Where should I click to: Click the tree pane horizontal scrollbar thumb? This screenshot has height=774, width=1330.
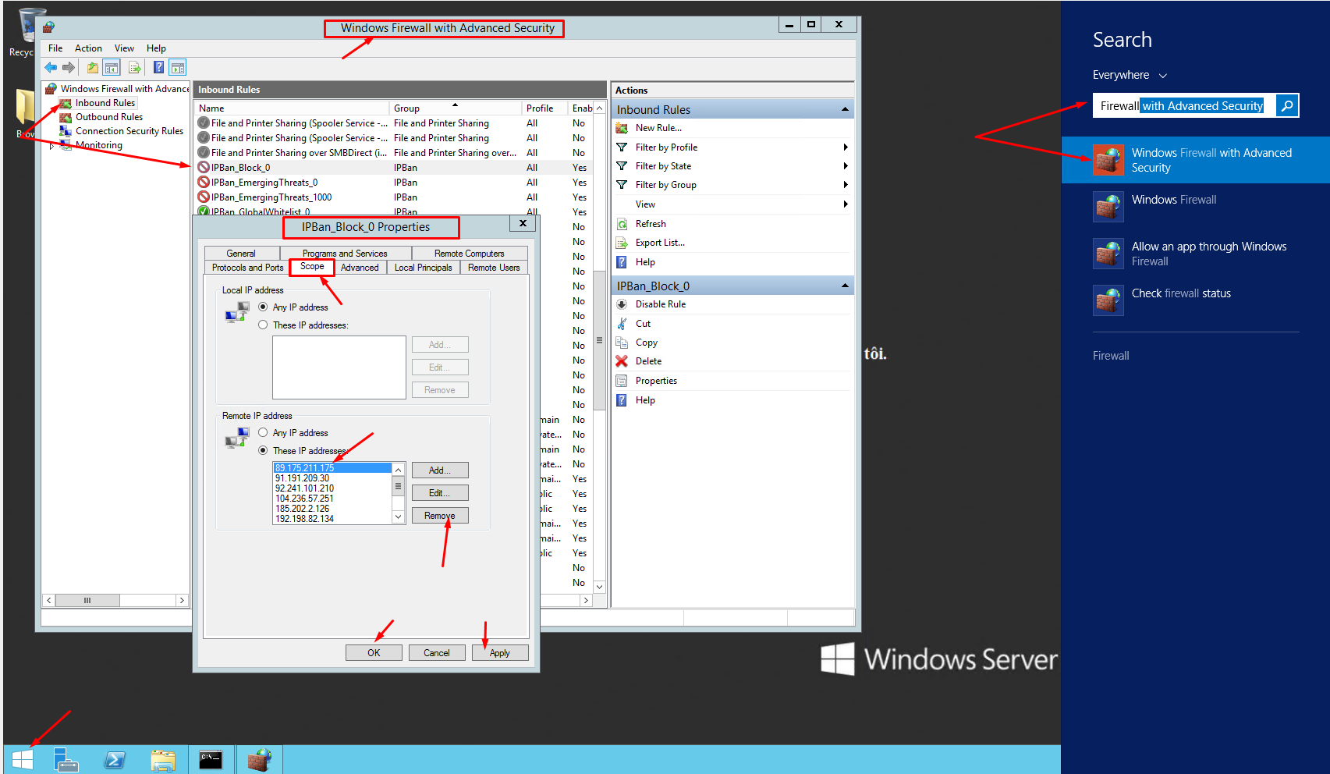(87, 601)
